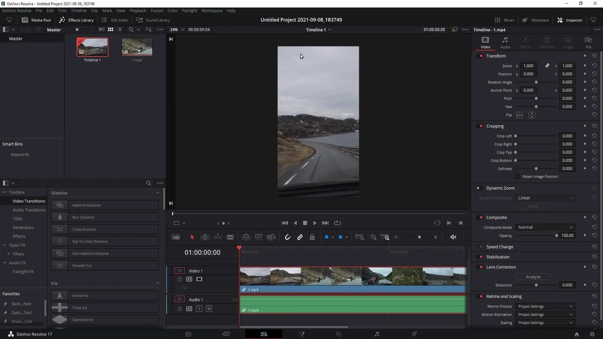
Task: Drag the Distortion slider in Lens Correction
Action: coord(536,285)
